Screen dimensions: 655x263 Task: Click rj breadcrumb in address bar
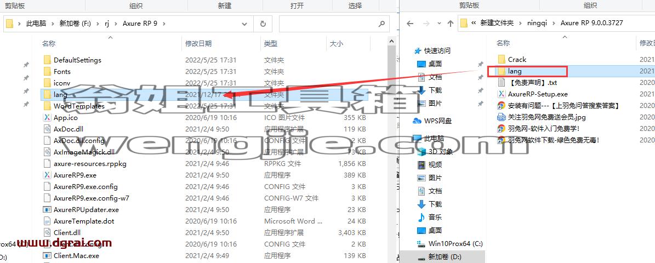pos(108,24)
